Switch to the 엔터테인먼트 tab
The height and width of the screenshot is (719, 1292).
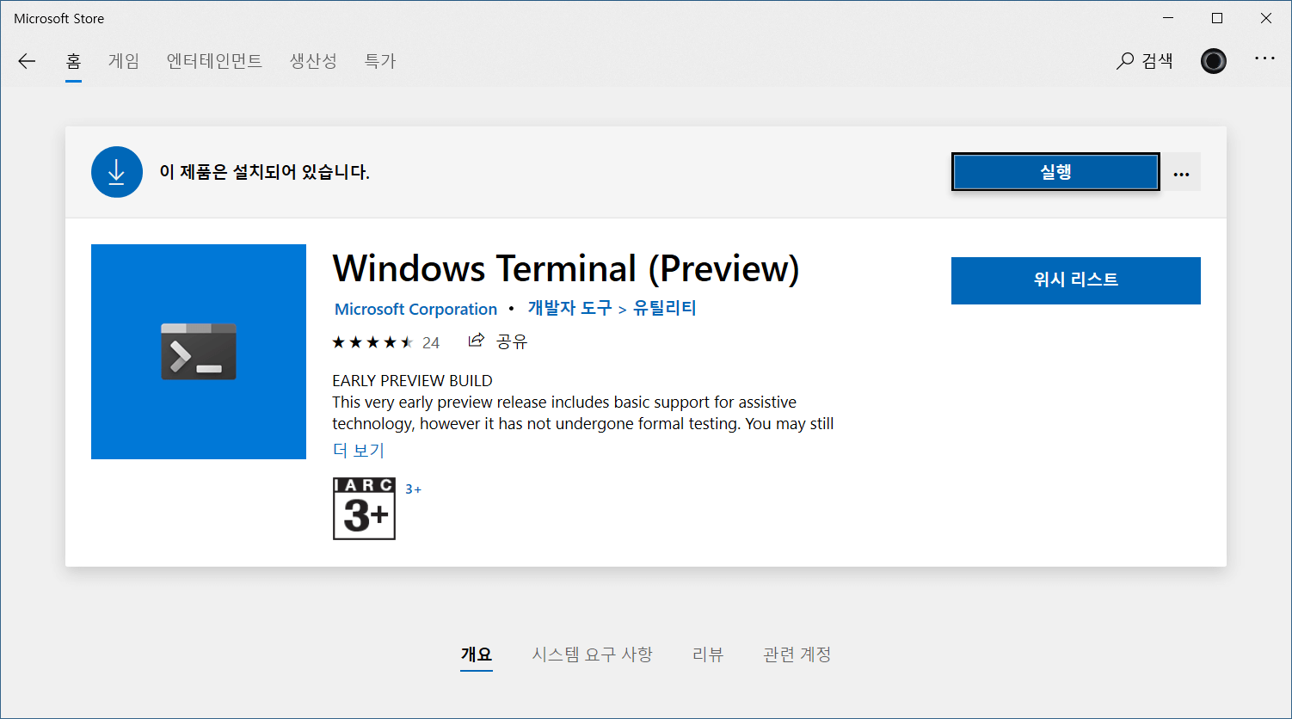click(214, 61)
